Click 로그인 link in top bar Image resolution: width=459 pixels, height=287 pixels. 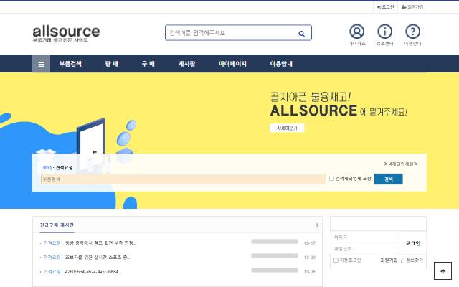[x=386, y=6]
